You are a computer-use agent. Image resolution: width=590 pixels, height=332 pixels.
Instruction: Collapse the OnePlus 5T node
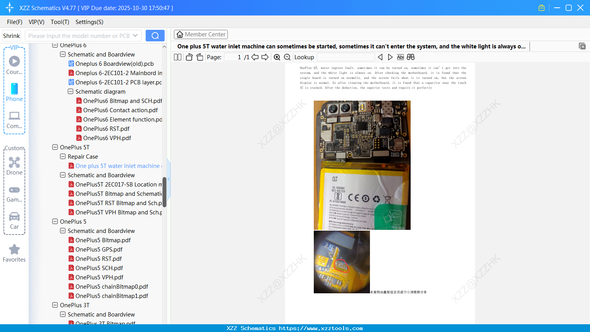point(55,147)
